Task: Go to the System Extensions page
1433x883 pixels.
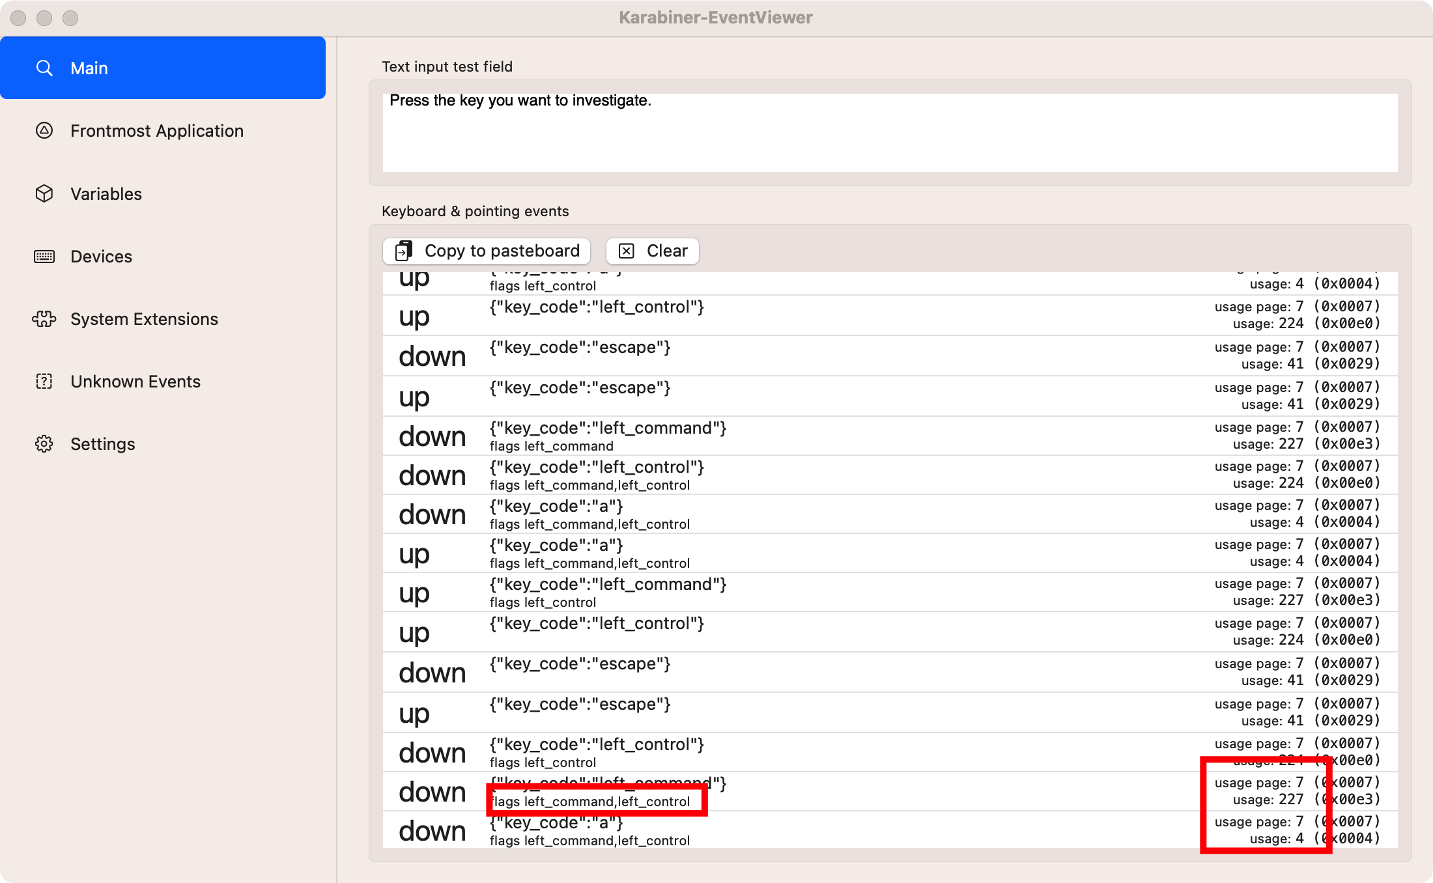Action: point(144,319)
